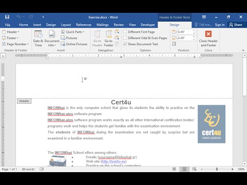
Task: Open the Developer tab
Action: pos(148,25)
